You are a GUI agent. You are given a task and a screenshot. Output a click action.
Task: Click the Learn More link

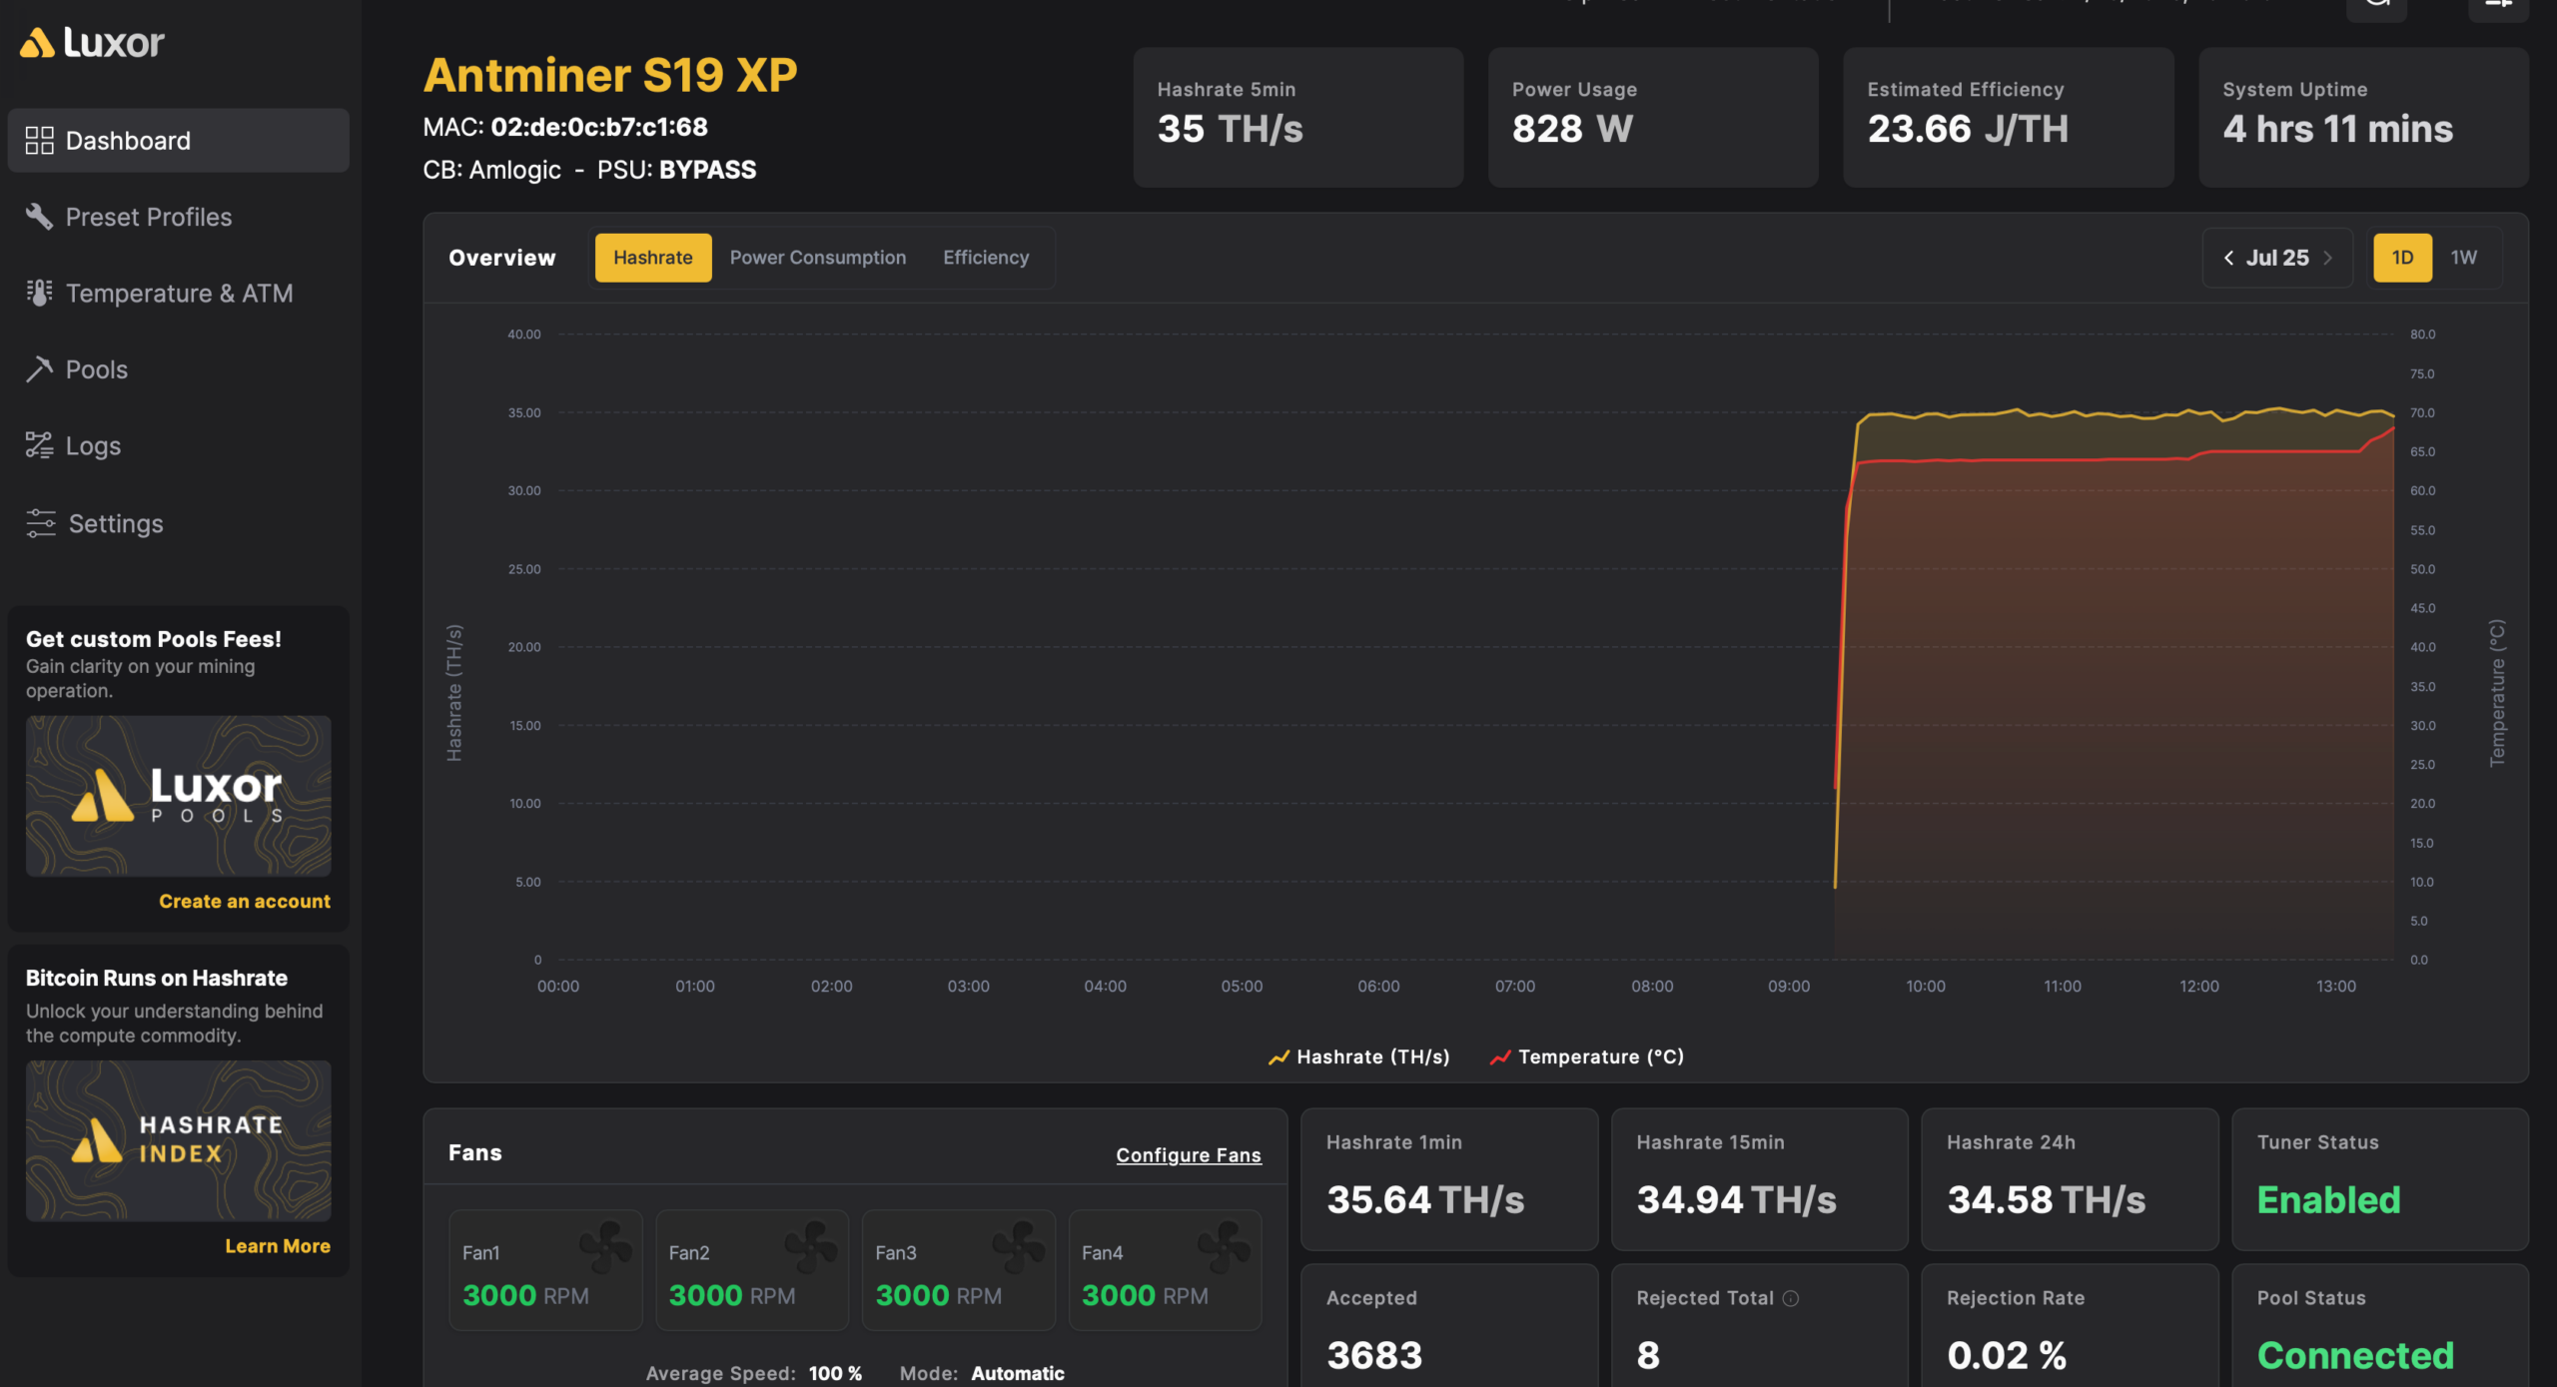point(278,1246)
